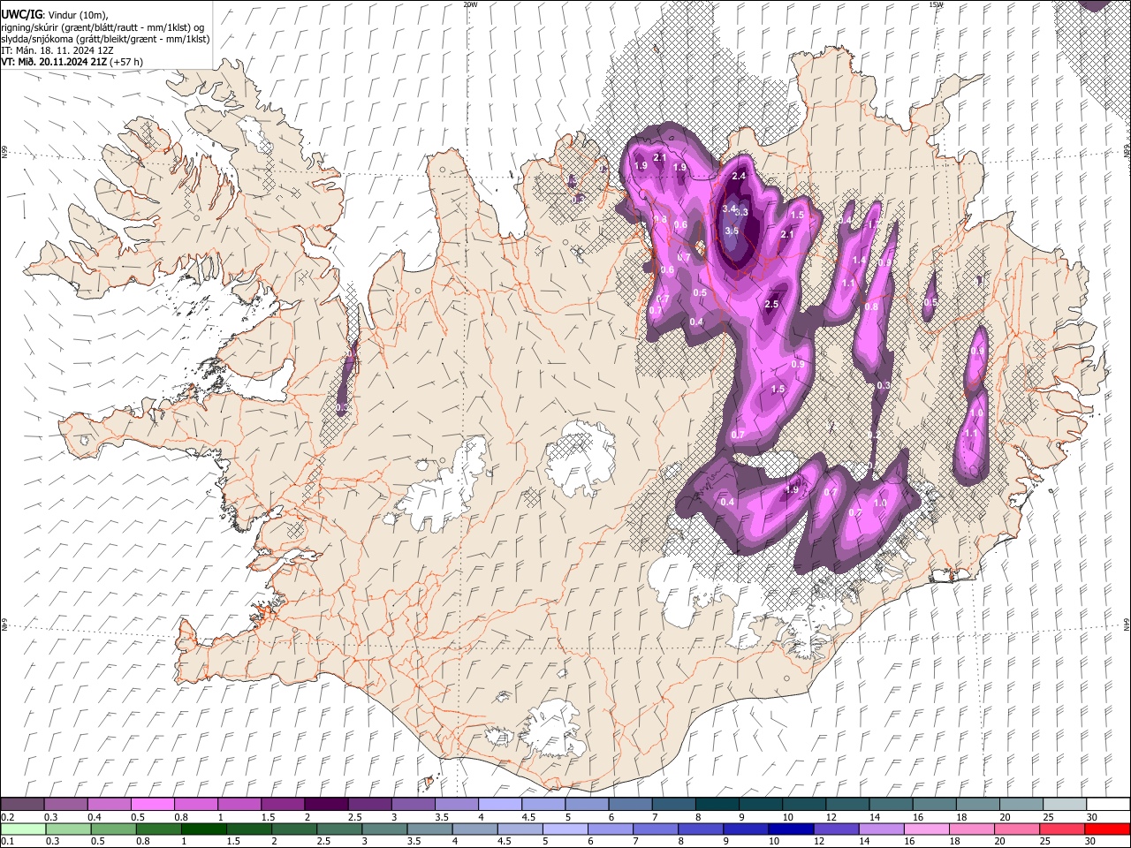
Task: Click the 'VT: Mið. 20.11.2024 21Z (+57 h)' line
Action: tap(72, 62)
